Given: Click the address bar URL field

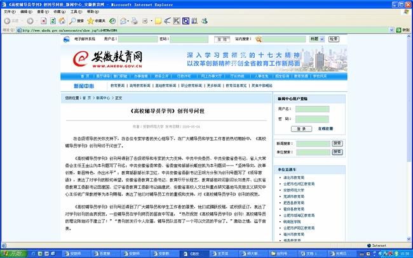Looking at the screenshot, I should [x=203, y=30].
